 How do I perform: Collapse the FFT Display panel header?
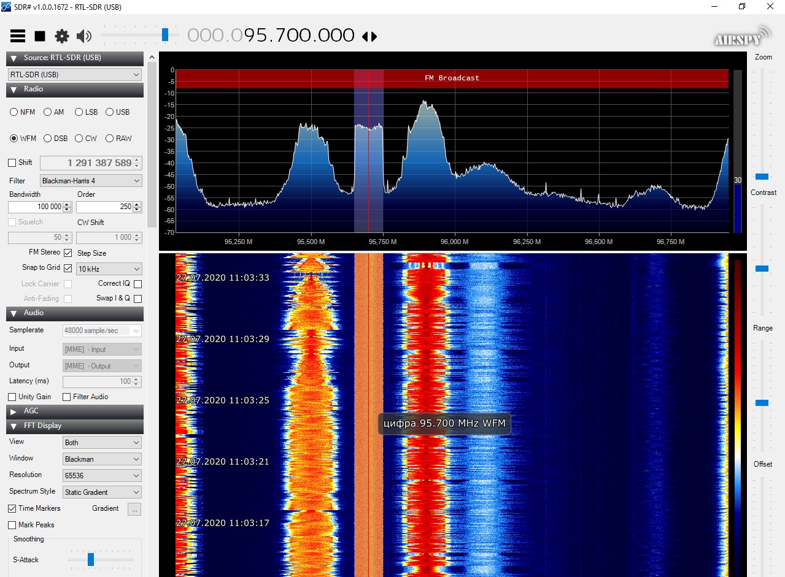(75, 426)
